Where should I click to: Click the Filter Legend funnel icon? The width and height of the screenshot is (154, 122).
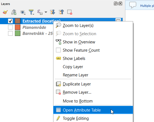click(x=31, y=12)
